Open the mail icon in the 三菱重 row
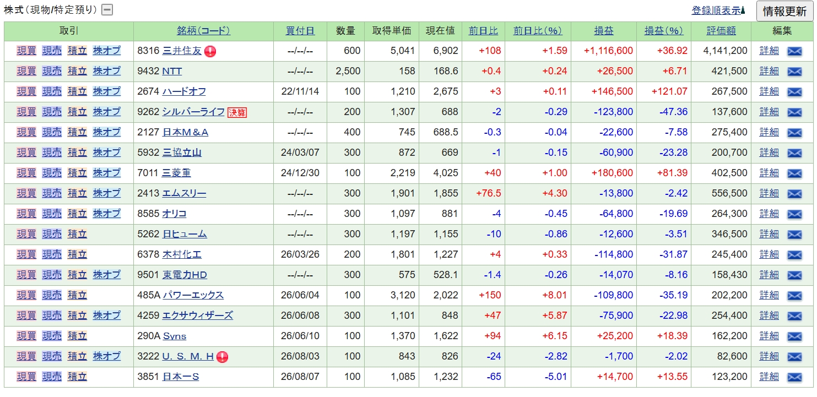The image size is (817, 397). [794, 173]
